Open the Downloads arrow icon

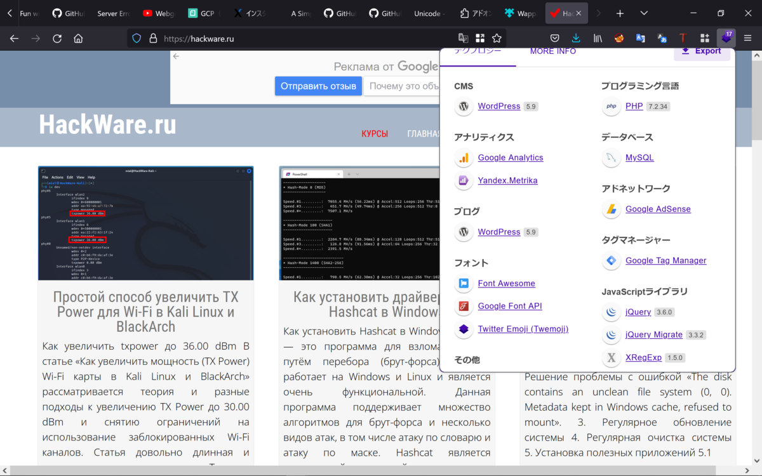pos(576,38)
